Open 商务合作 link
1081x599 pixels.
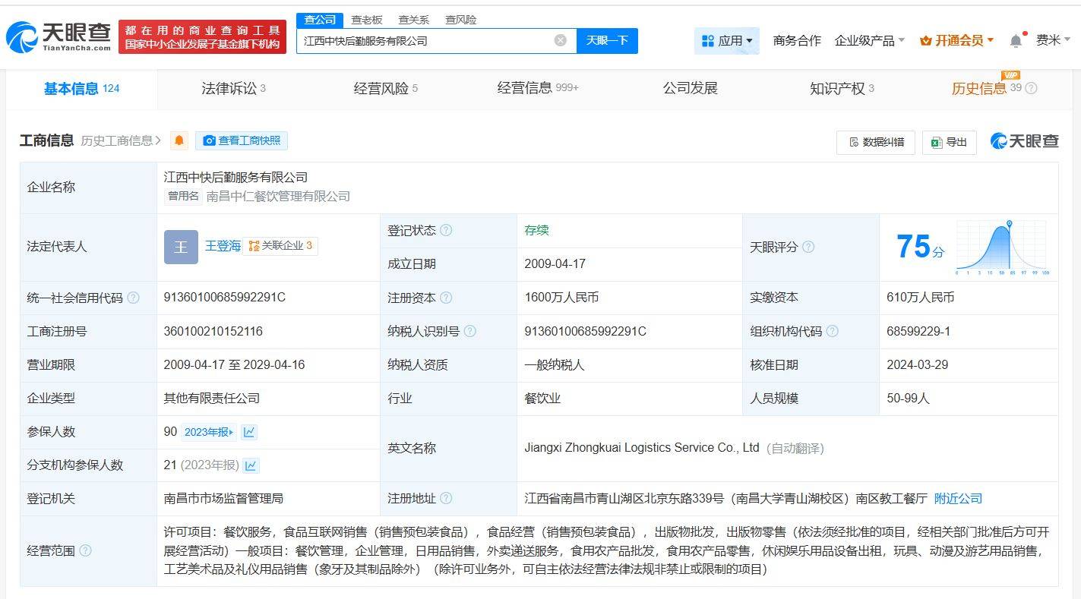797,40
